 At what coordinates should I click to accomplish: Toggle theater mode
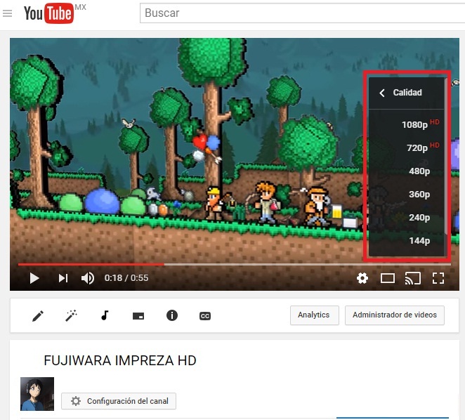[388, 278]
